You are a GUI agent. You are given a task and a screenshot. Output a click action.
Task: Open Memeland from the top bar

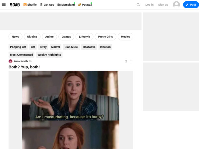(66, 5)
